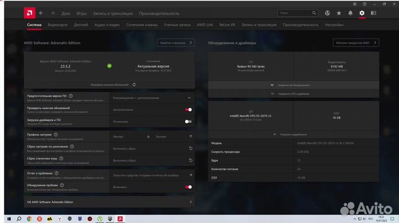This screenshot has width=399, height=223.
Task: Expand hardware details section
Action: (x=294, y=85)
